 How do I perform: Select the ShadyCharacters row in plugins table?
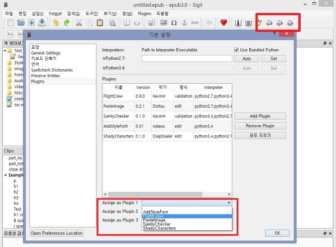[x=167, y=136]
